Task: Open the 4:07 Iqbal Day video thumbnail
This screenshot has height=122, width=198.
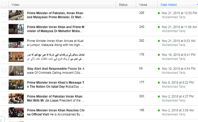Action: tap(16, 85)
